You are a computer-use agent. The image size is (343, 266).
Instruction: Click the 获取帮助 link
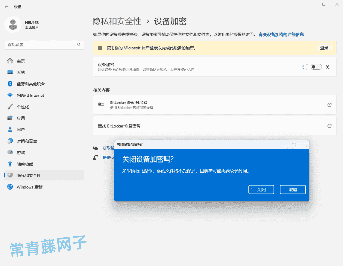point(108,148)
